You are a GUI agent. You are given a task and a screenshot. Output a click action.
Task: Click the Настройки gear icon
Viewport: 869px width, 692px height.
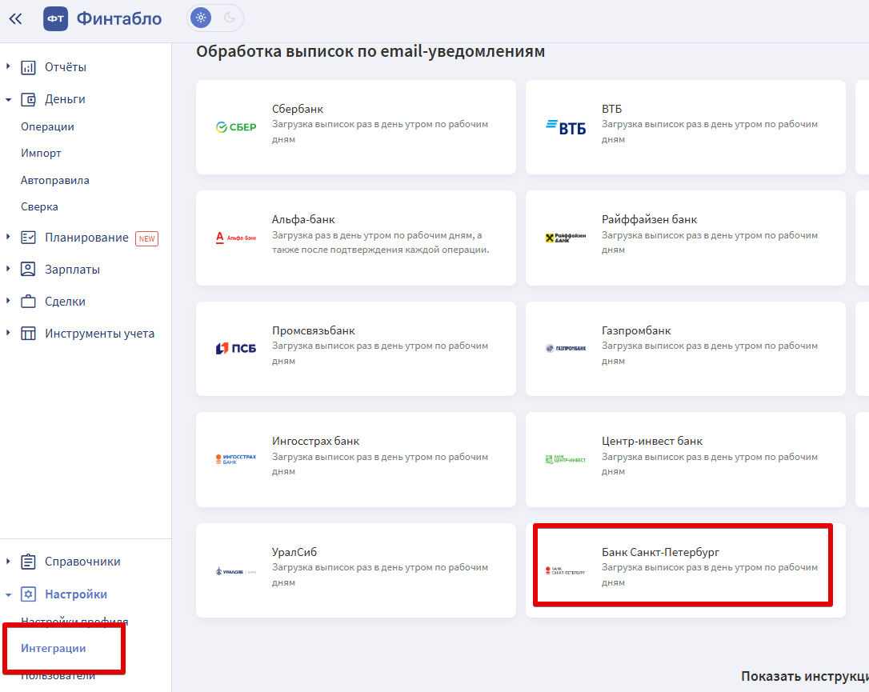pyautogui.click(x=28, y=594)
